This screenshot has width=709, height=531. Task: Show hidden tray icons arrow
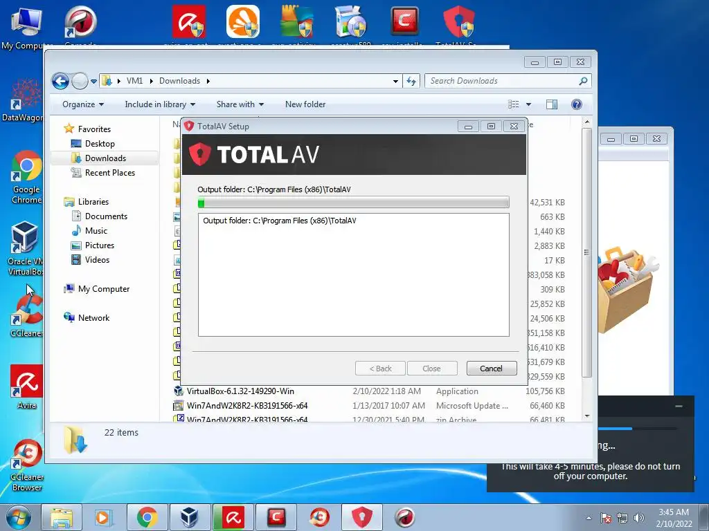[x=589, y=519]
